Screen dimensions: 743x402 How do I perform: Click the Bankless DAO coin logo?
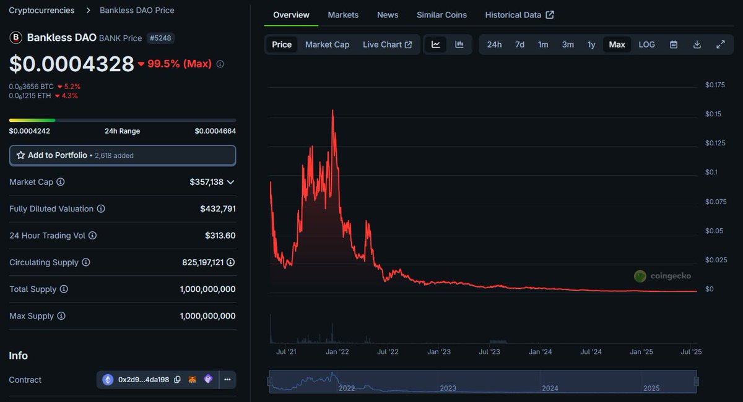tap(15, 38)
